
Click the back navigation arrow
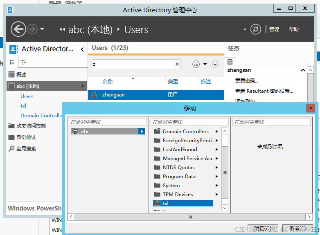[x=18, y=29]
